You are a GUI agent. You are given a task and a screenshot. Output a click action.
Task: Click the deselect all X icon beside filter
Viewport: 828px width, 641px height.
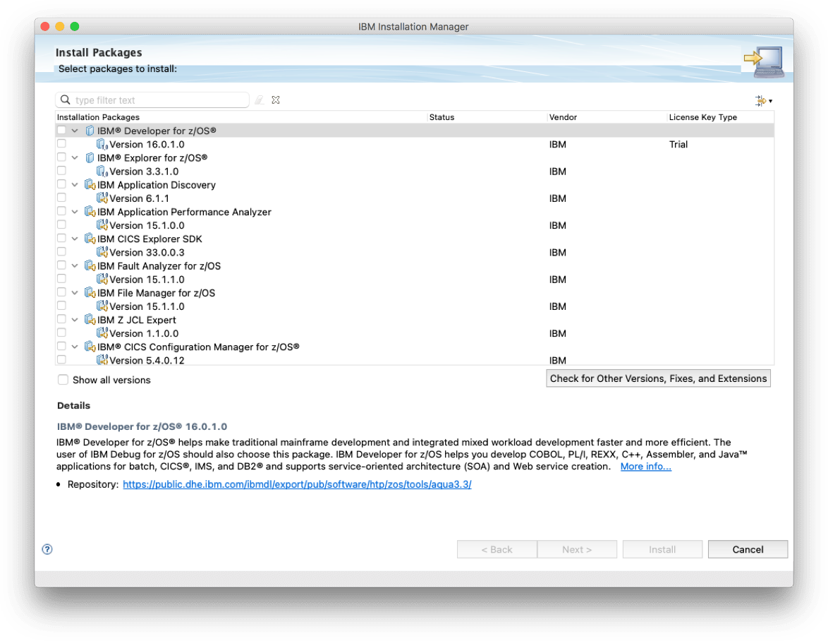pyautogui.click(x=276, y=100)
